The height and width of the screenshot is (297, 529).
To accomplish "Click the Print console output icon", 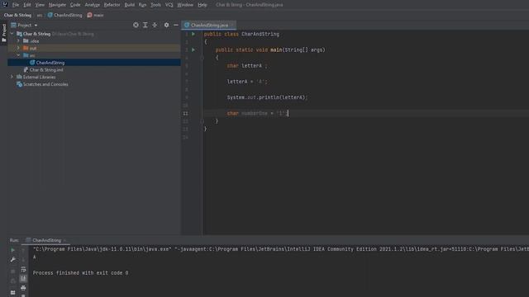I will click(x=23, y=288).
